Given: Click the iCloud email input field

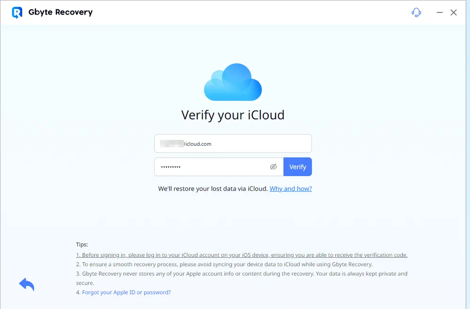Looking at the screenshot, I should coord(233,143).
